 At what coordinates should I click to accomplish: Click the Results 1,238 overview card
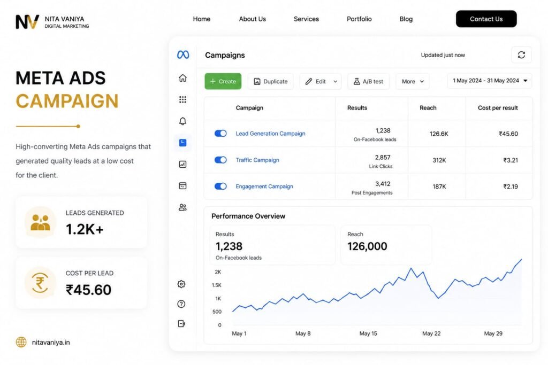pos(272,245)
